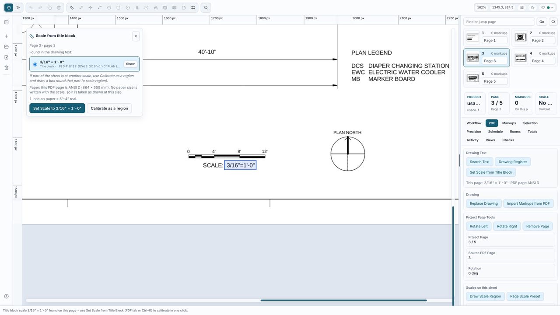Screen dimensions: 560x315
Task: Click the Find or jump page field
Action: click(x=499, y=22)
